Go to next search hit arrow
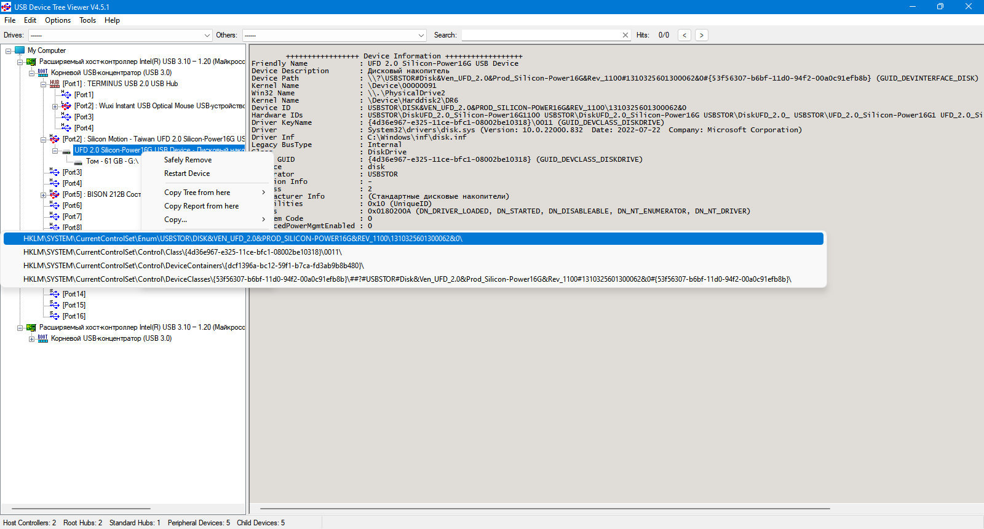Screen dimensions: 984x529 click(702, 35)
